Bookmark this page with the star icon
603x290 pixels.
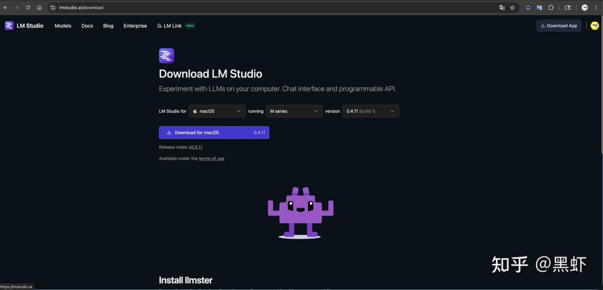(512, 8)
